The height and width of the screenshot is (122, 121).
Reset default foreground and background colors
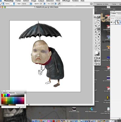coord(95,55)
